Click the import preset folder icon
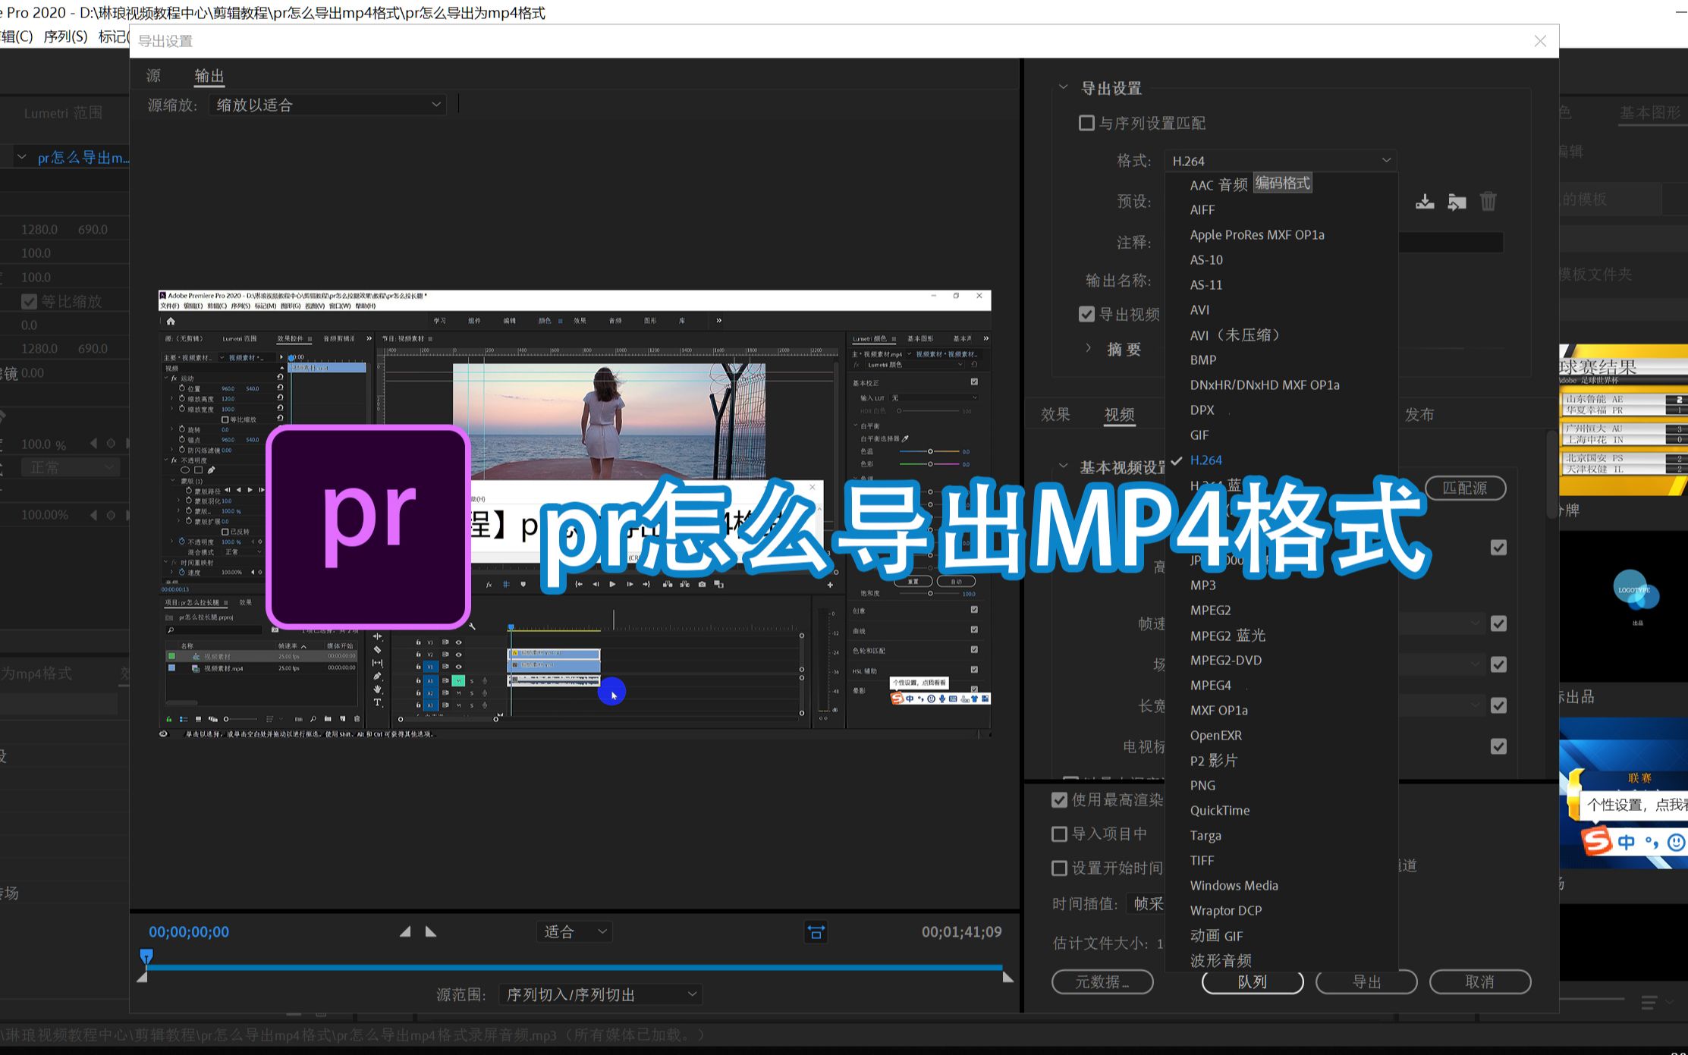1688x1055 pixels. point(1457,202)
